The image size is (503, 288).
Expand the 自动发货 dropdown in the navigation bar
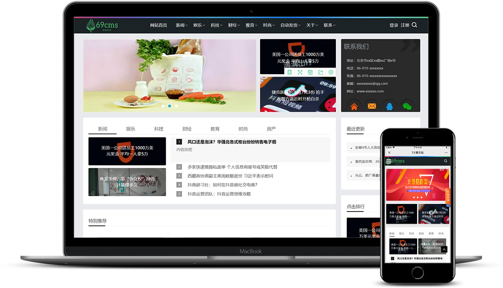coord(290,25)
